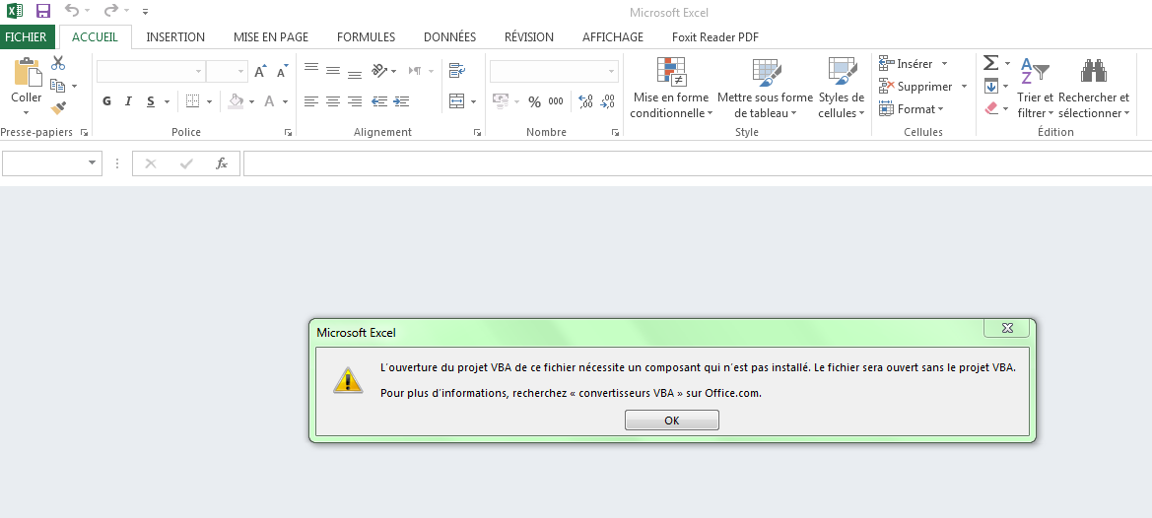Align text right icon
Image resolution: width=1152 pixels, height=518 pixels.
point(355,101)
